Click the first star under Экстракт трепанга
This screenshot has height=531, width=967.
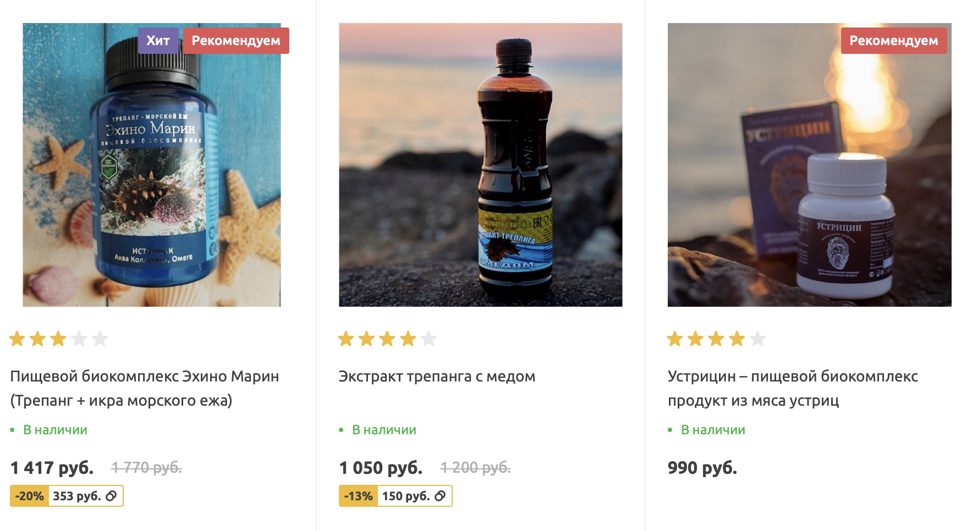346,339
